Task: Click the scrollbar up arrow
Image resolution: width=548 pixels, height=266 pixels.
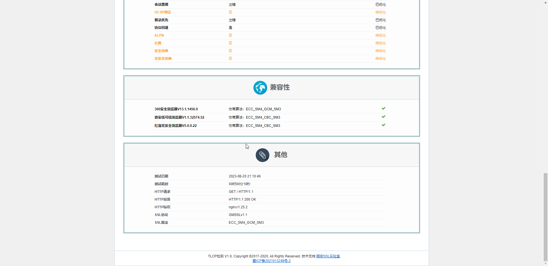Action: pos(545,2)
